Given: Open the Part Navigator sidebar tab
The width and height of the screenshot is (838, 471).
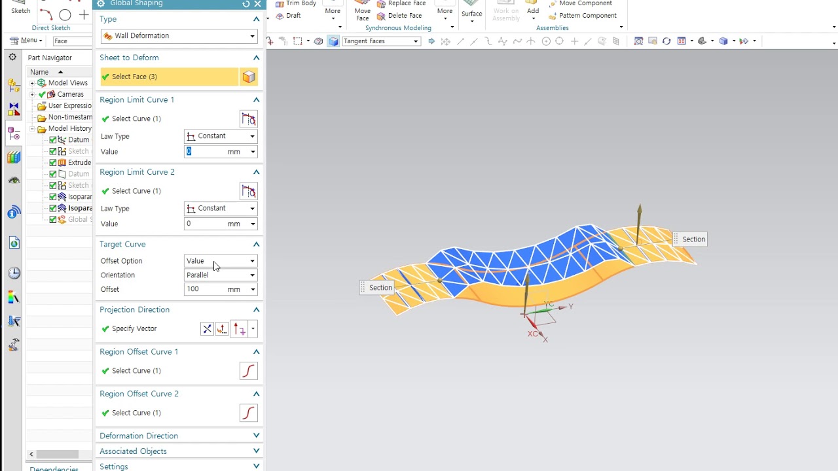Looking at the screenshot, I should click(x=14, y=134).
